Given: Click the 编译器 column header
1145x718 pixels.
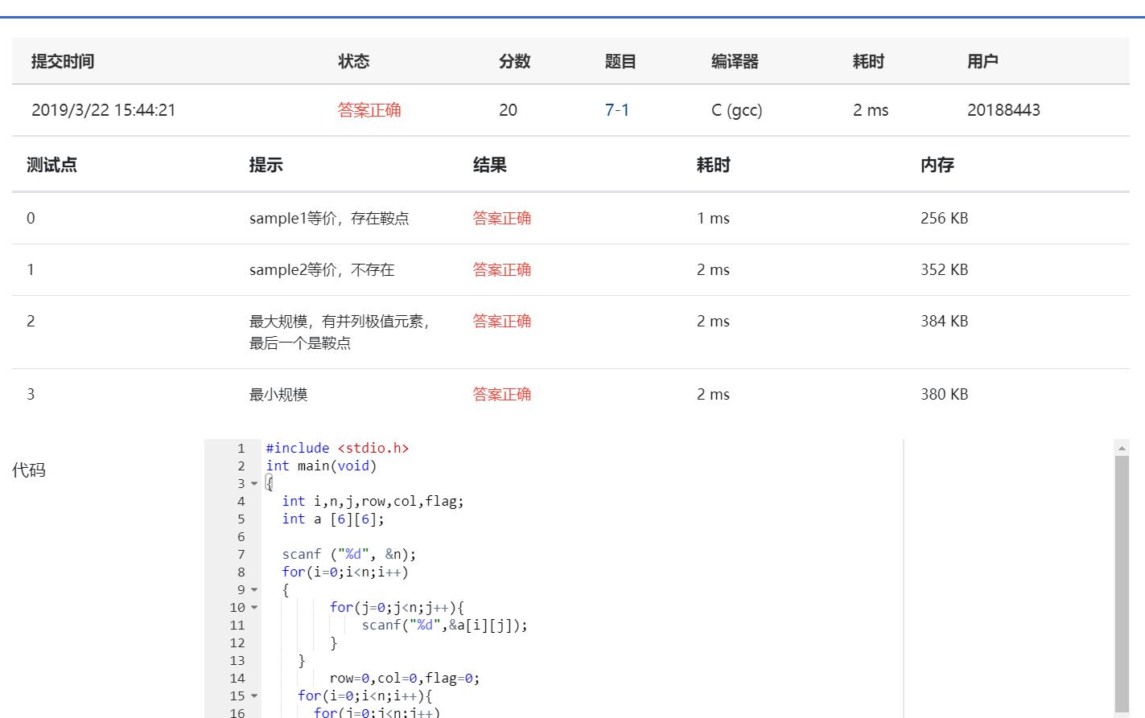Looking at the screenshot, I should tap(735, 61).
